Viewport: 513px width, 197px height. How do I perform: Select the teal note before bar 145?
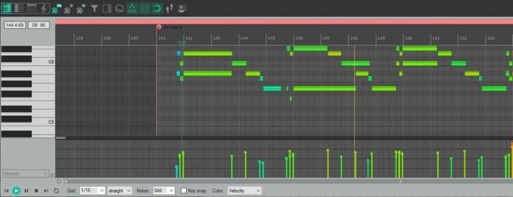coord(272,88)
